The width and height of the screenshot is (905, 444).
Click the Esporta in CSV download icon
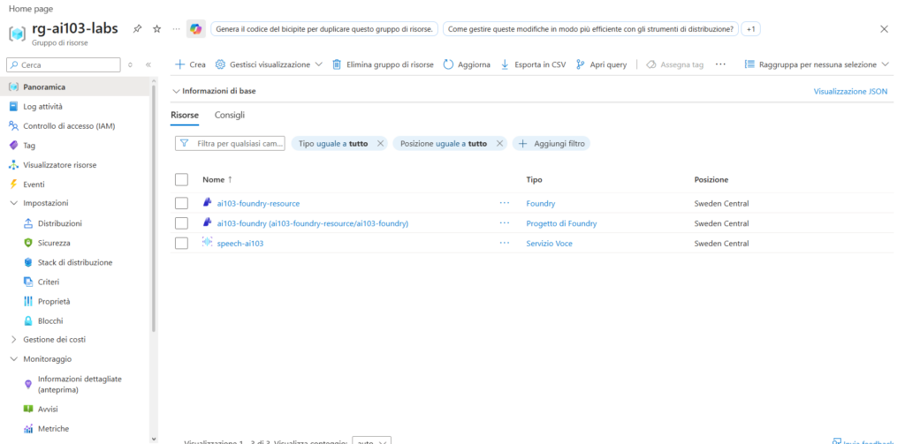505,64
